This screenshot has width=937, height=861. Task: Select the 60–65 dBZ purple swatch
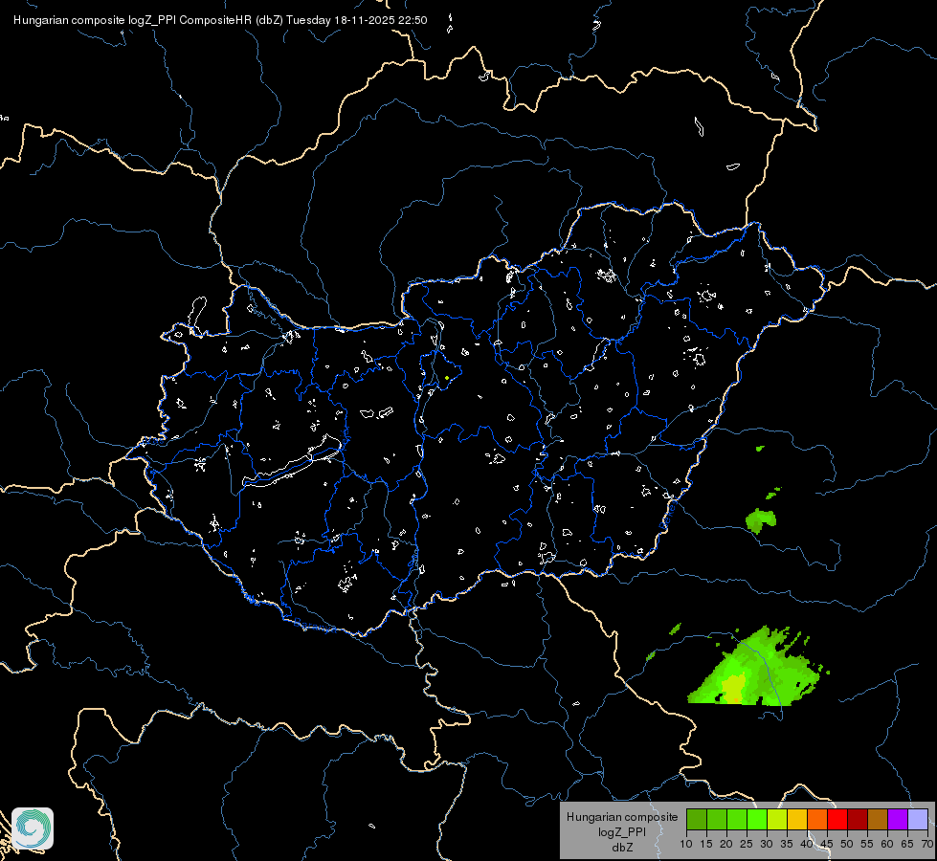[898, 819]
